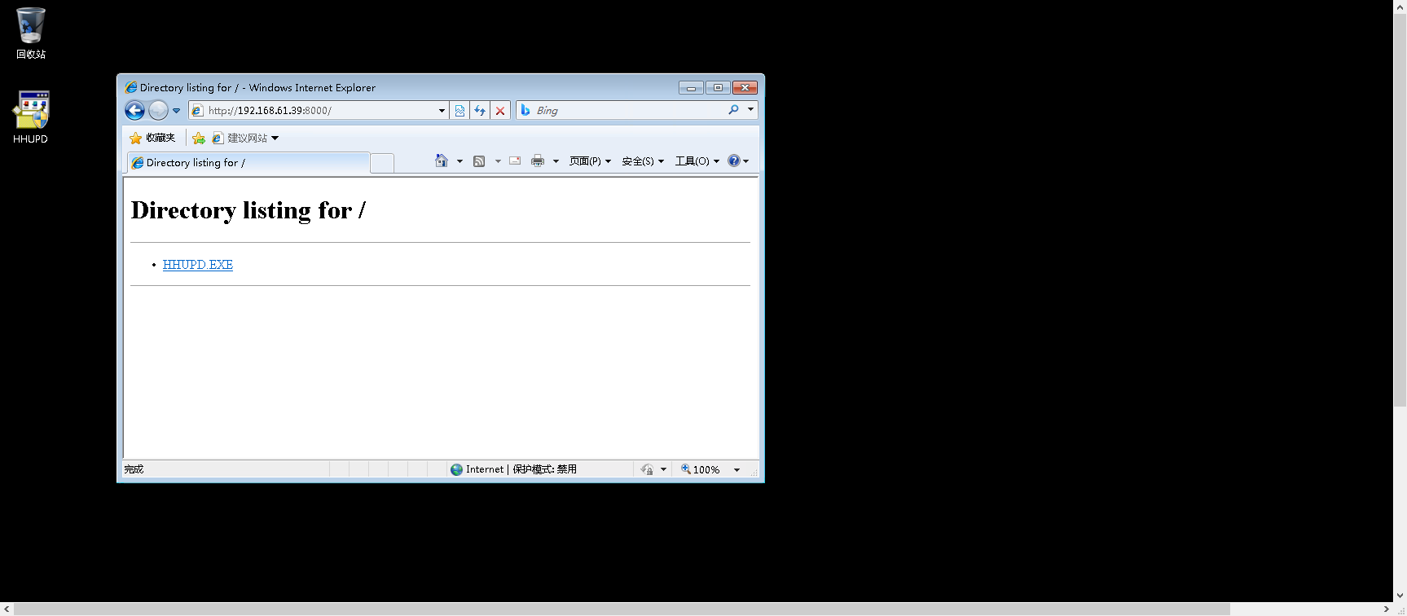Open the recent pages dropdown arrow
Viewport: 1407px width, 616px height.
176,111
